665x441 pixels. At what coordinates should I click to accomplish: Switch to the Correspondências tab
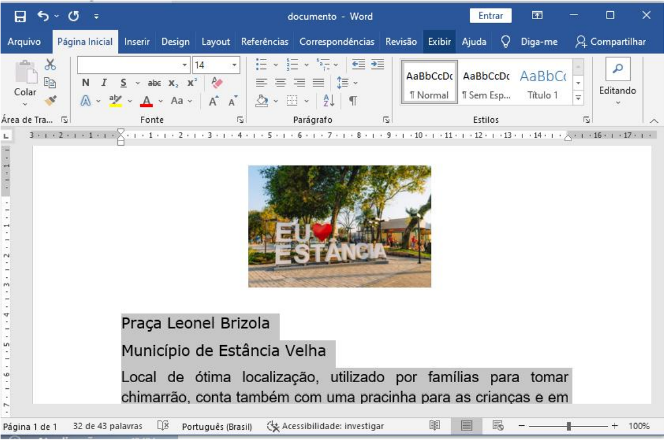[x=337, y=41]
